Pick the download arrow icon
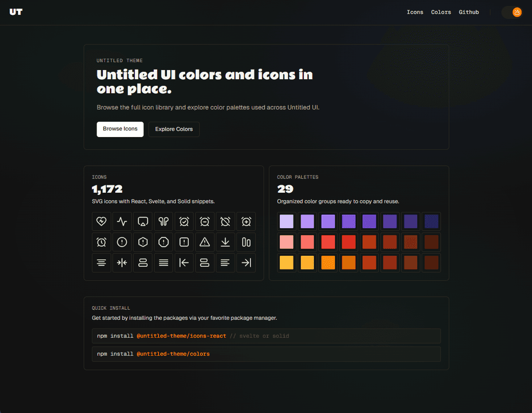Viewport: 532px width, 413px height. pos(226,242)
